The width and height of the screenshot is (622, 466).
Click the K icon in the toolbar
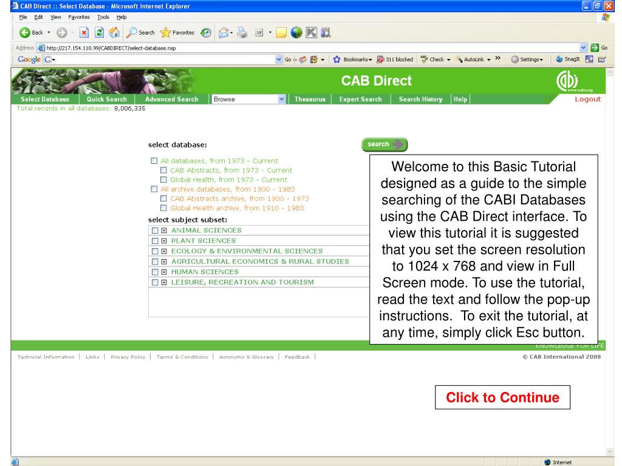pos(312,33)
